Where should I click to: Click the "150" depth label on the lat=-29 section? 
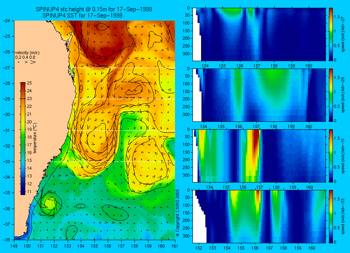(186, 91)
